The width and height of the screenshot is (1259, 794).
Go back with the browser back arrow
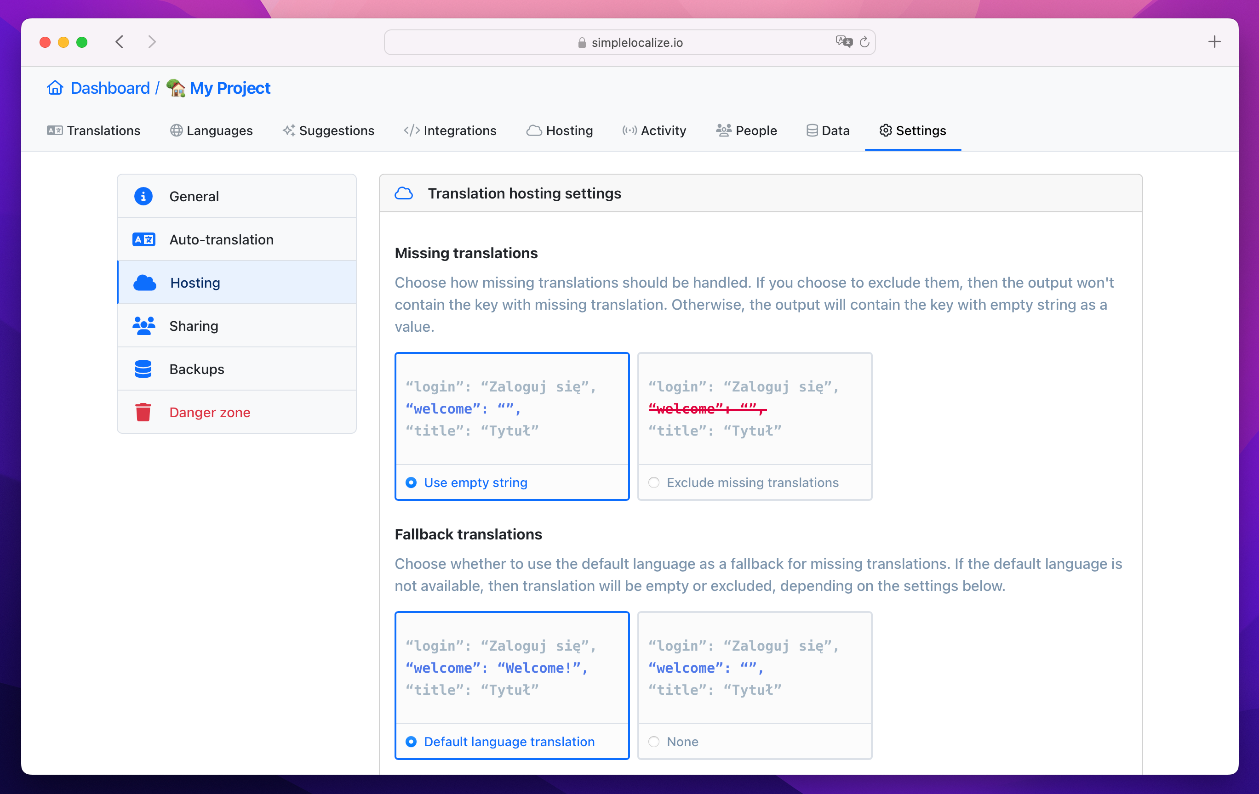[x=119, y=42]
